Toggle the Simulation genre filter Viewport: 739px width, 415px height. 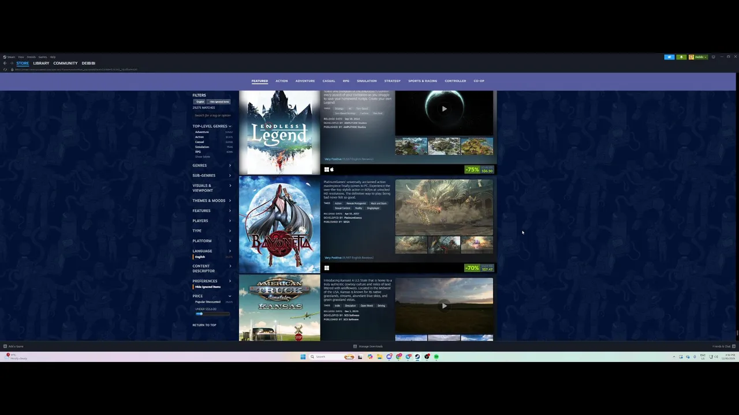[x=213, y=147]
